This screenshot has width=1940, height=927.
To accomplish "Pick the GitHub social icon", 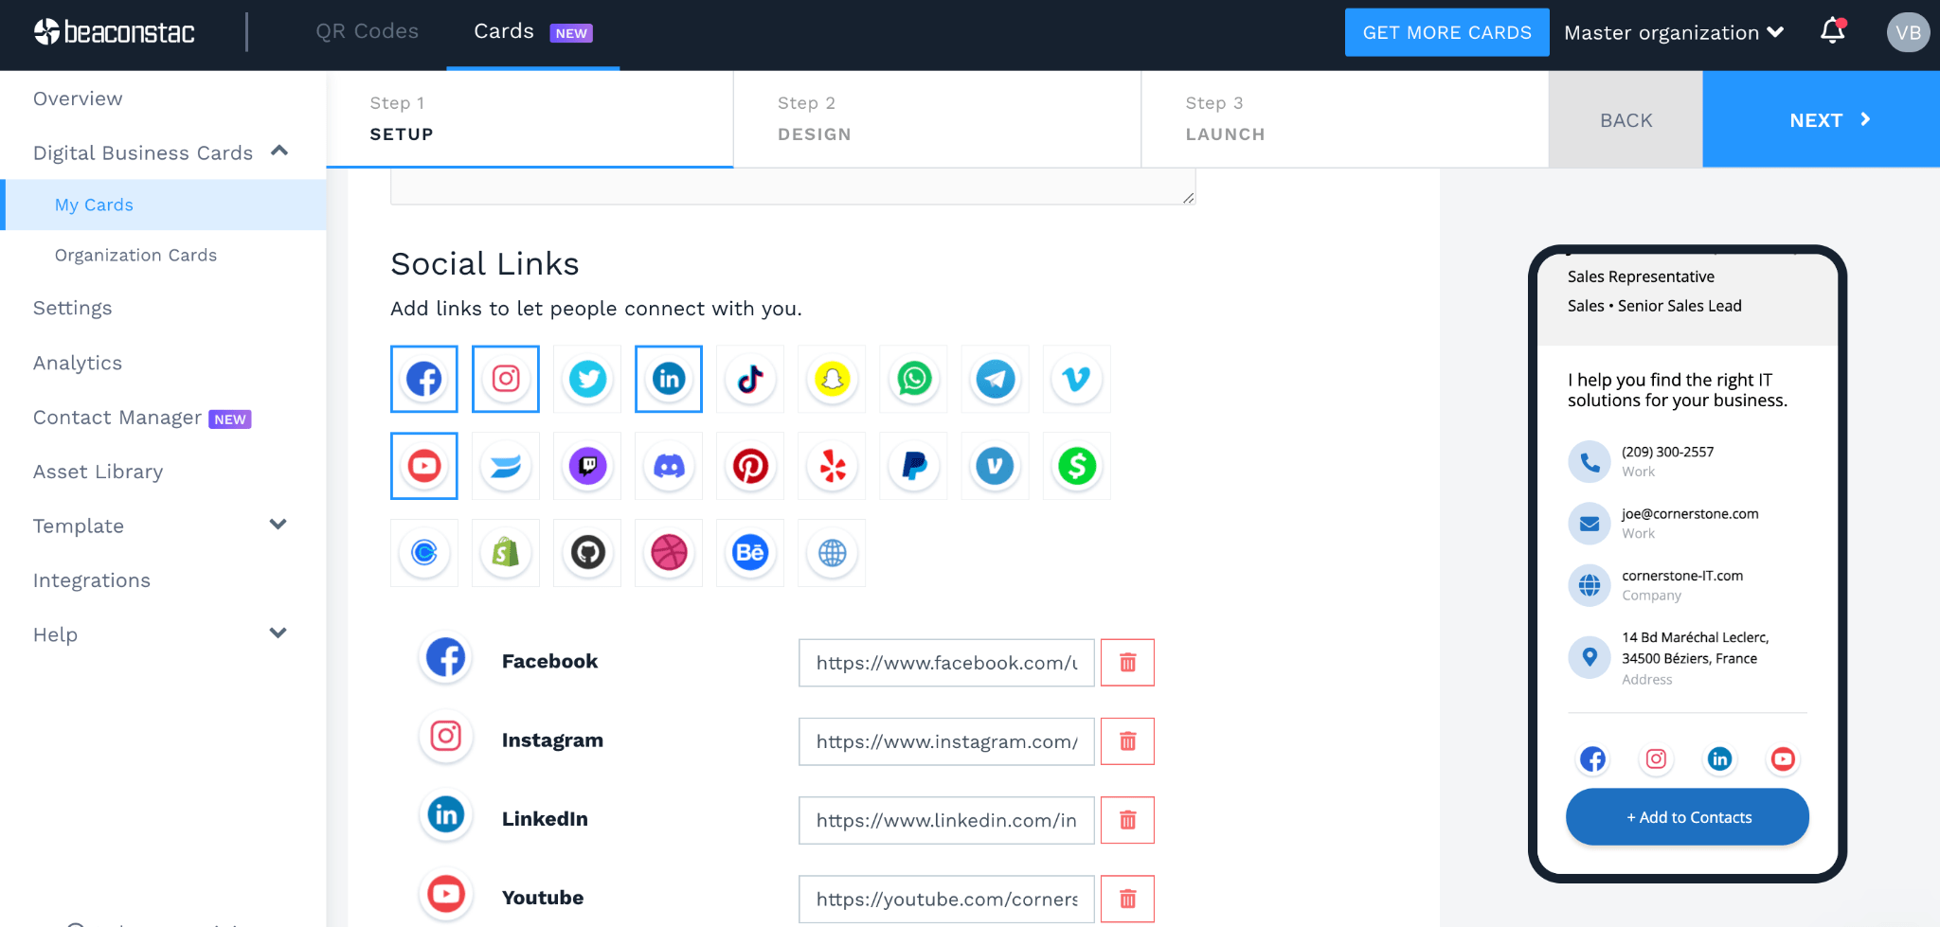I will pos(587,553).
